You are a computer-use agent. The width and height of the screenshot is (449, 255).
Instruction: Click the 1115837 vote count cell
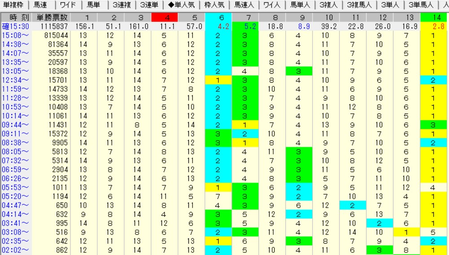pos(52,26)
